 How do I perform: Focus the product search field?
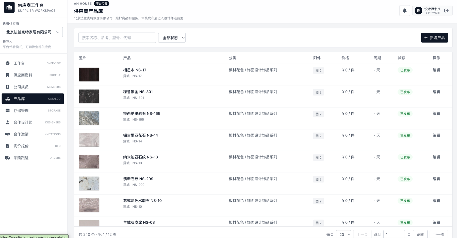117,38
